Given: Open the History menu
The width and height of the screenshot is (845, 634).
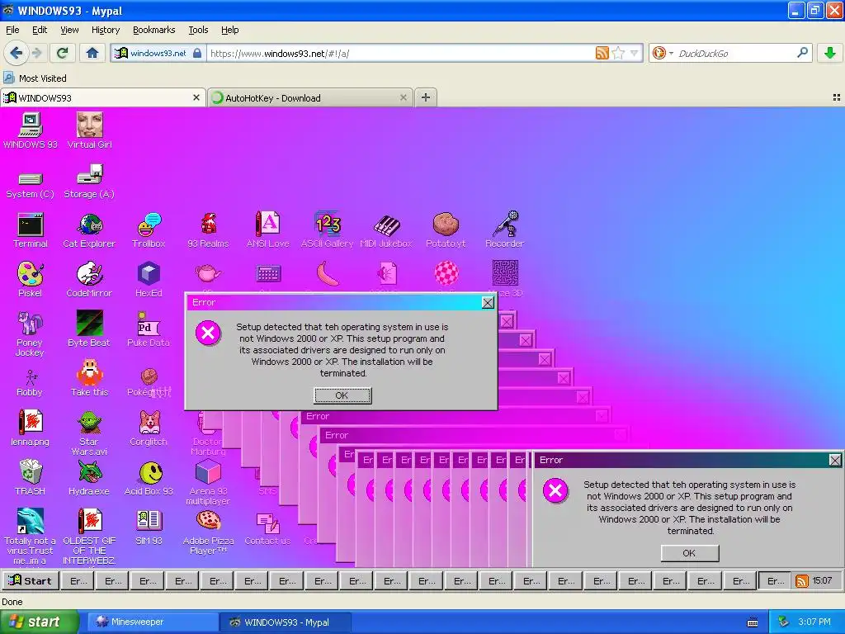Looking at the screenshot, I should 105,30.
